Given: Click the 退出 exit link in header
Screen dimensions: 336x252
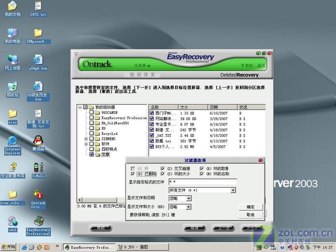Looking at the screenshot, I should (261, 66).
